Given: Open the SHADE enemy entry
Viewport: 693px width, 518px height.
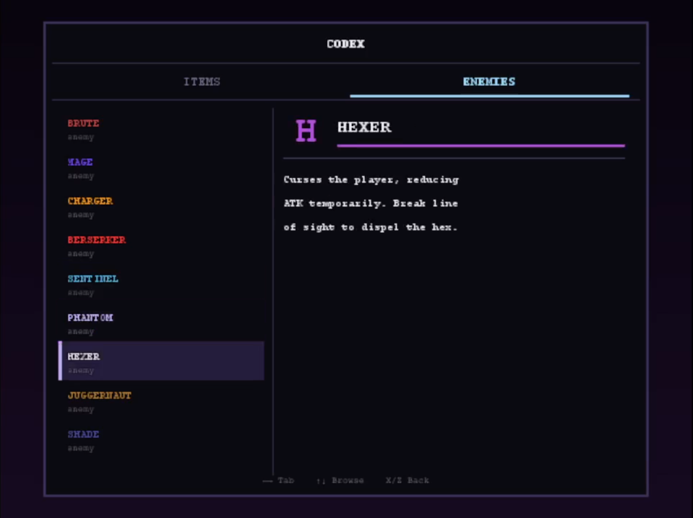Looking at the screenshot, I should point(161,441).
